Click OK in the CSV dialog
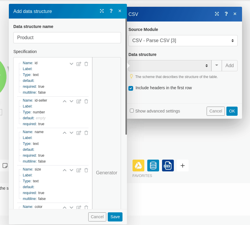The width and height of the screenshot is (250, 225). pos(232,111)
